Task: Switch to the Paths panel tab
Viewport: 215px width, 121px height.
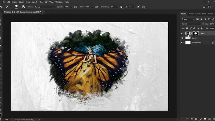Action: point(204,14)
